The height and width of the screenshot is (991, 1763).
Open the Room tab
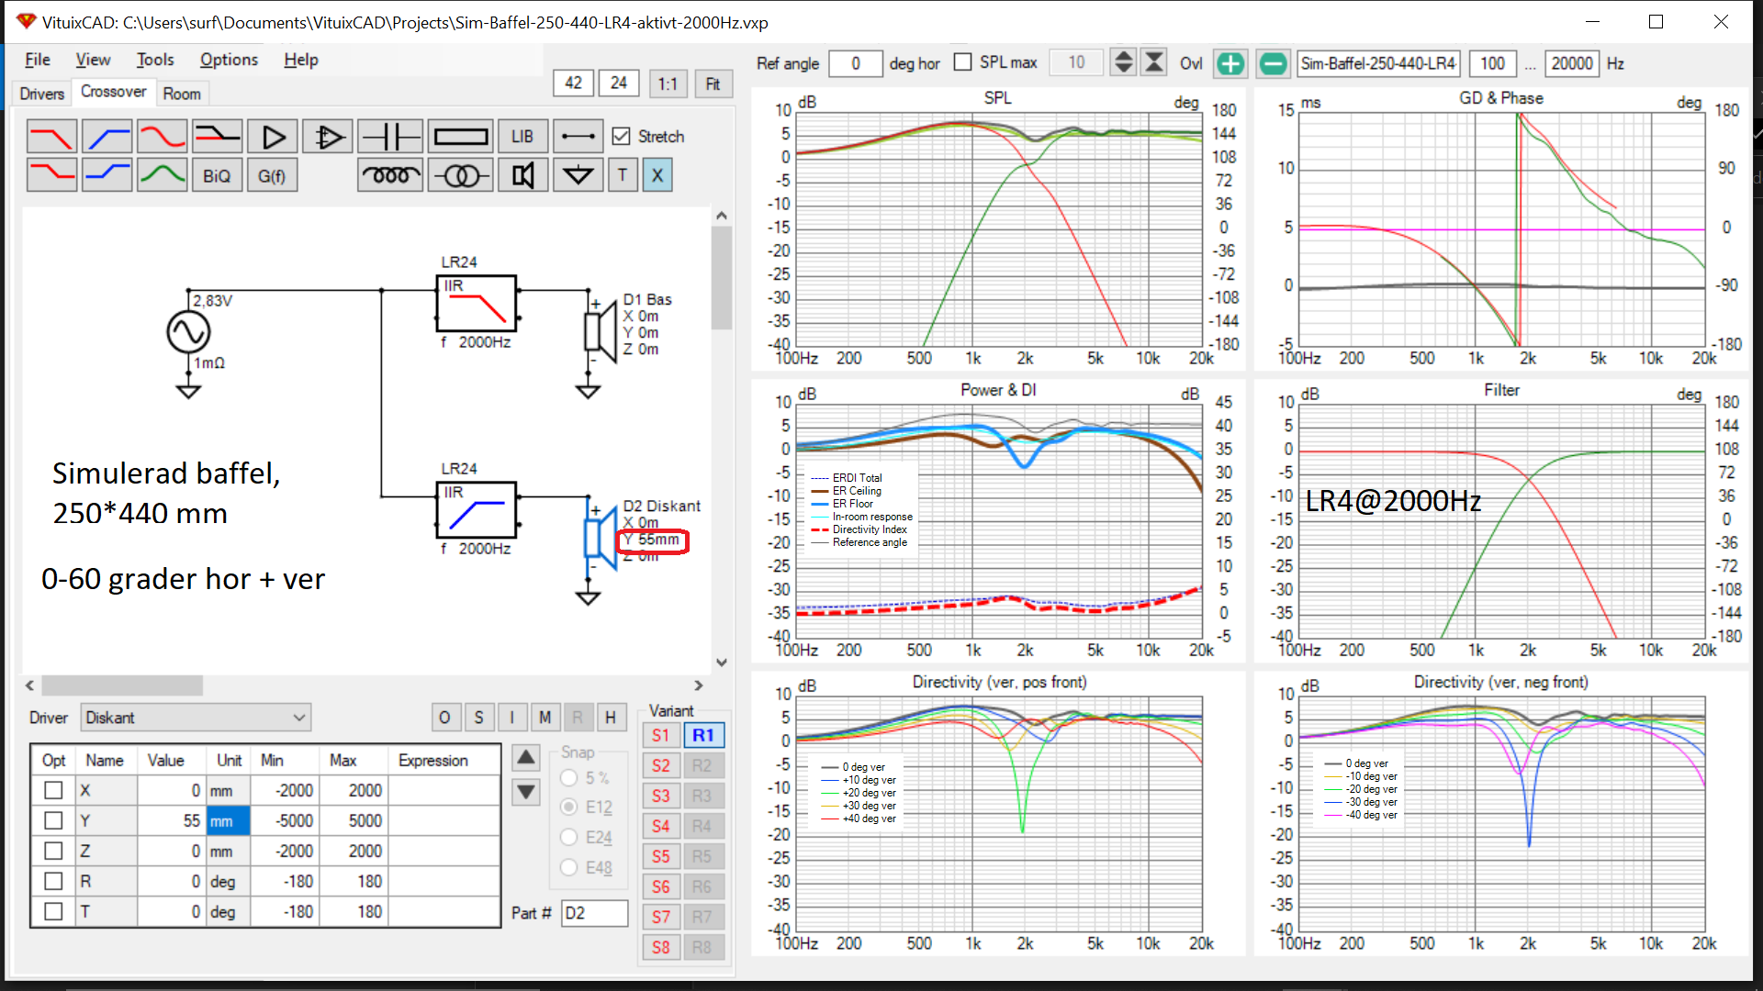point(182,92)
